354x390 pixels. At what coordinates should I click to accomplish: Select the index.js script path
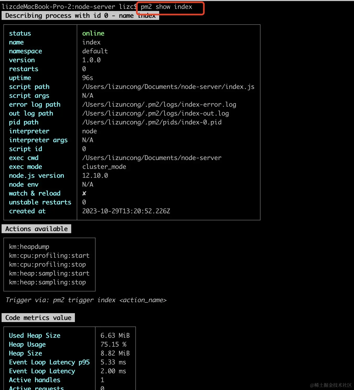[168, 87]
